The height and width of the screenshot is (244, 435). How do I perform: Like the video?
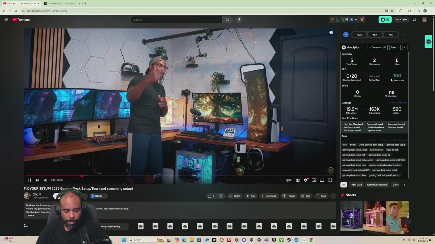[211, 196]
